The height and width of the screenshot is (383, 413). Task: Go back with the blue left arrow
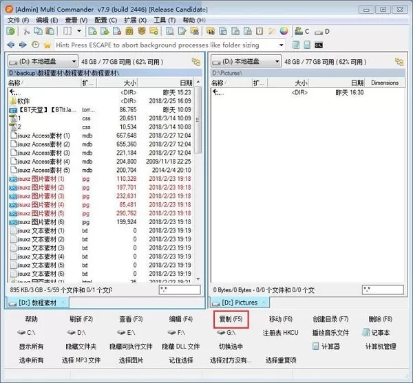click(x=11, y=45)
